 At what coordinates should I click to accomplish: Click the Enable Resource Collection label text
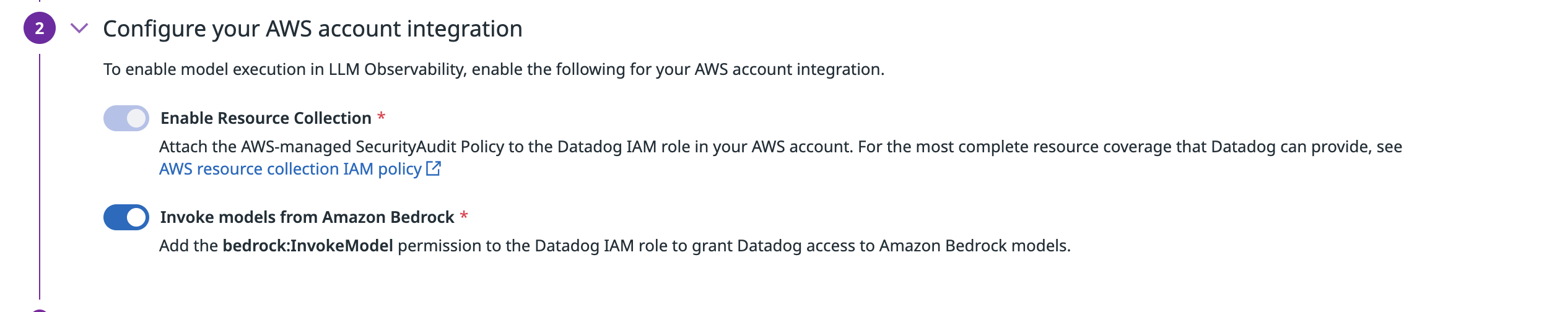[266, 118]
